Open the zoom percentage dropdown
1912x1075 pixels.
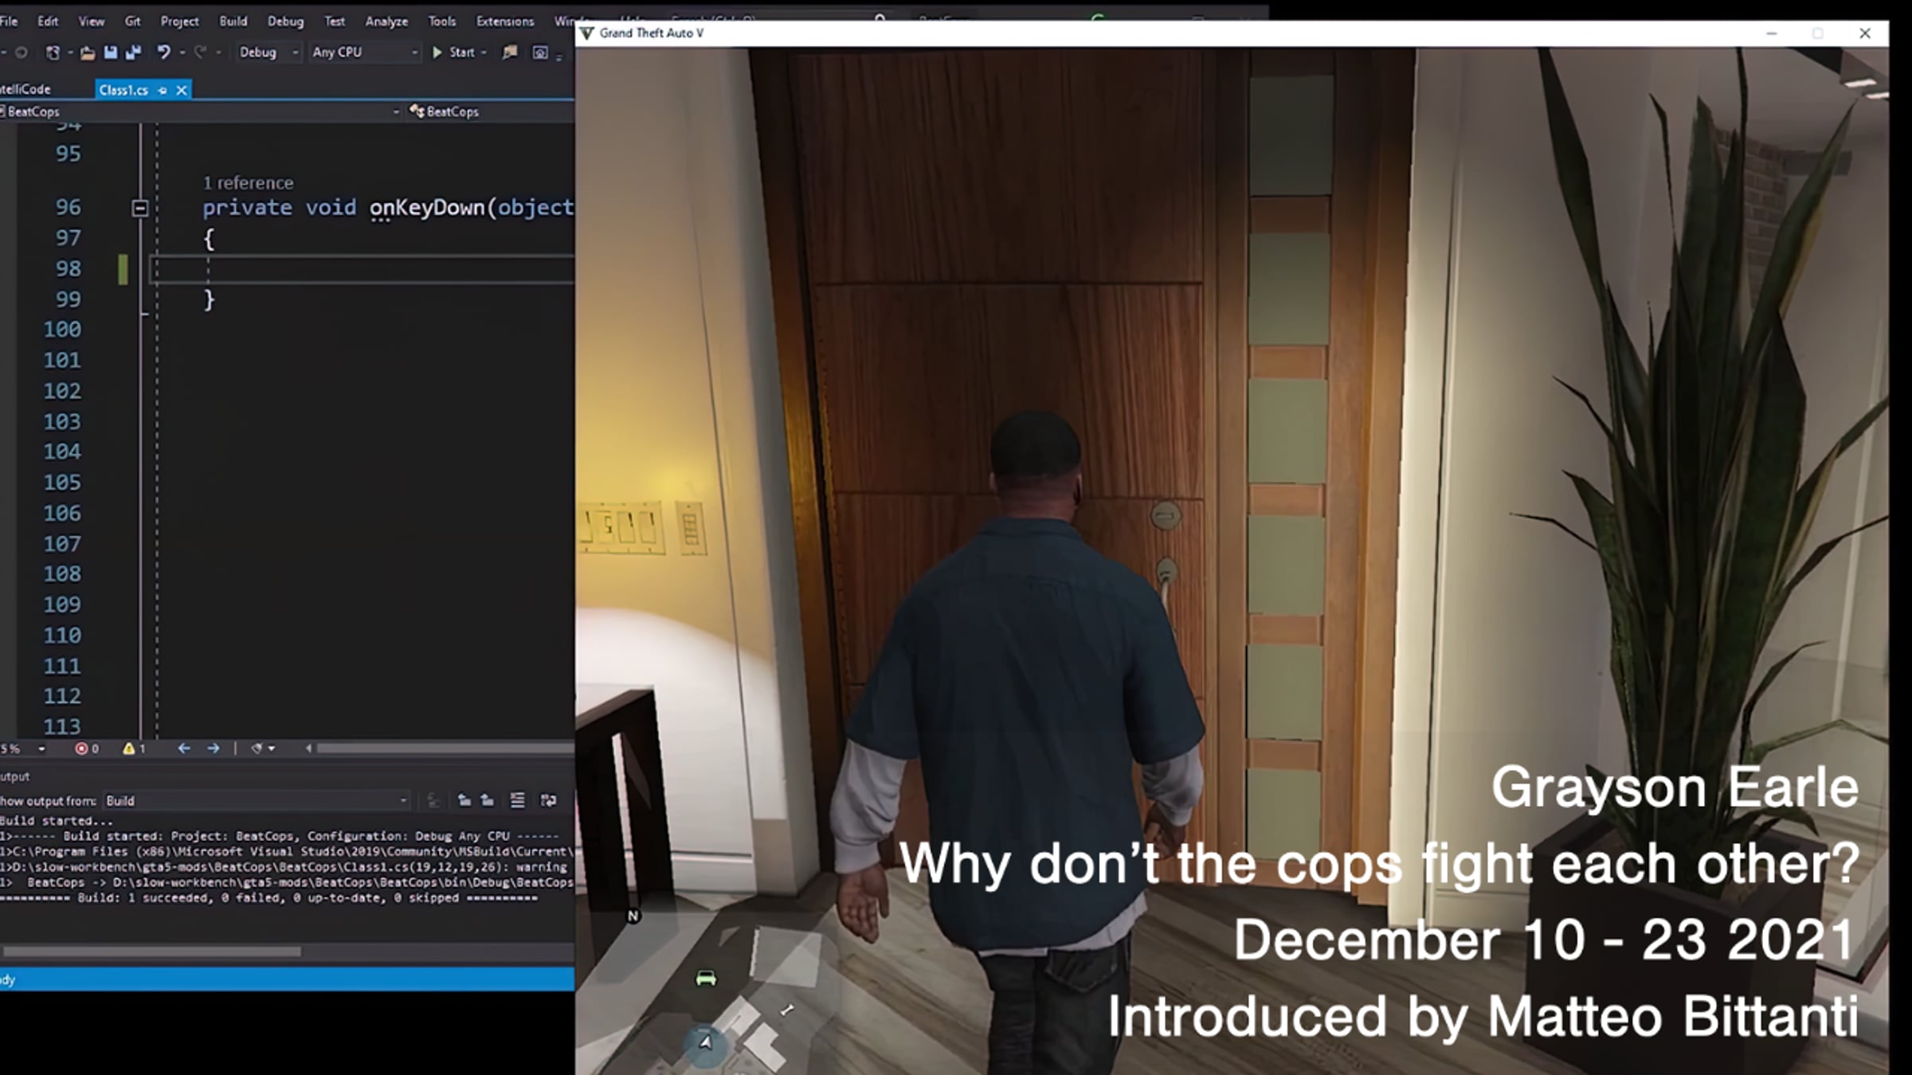tap(41, 749)
